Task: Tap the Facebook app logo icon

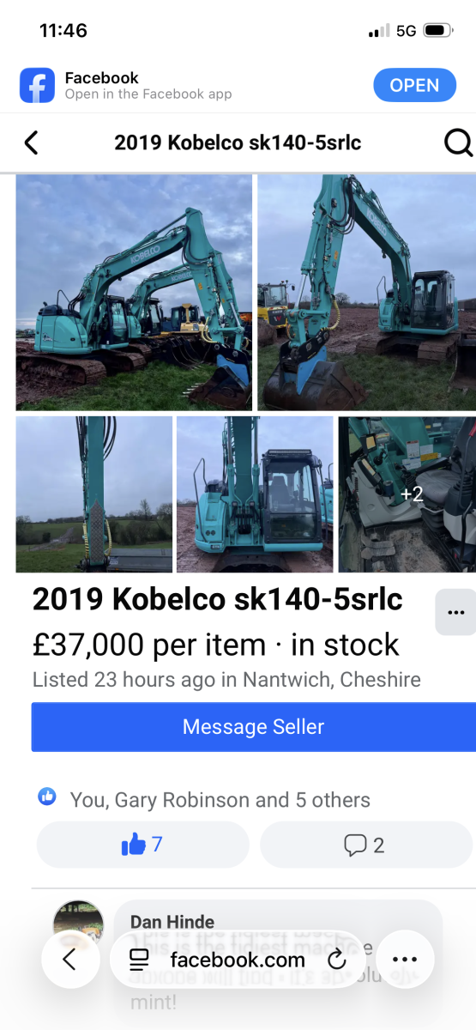Action: coord(37,86)
